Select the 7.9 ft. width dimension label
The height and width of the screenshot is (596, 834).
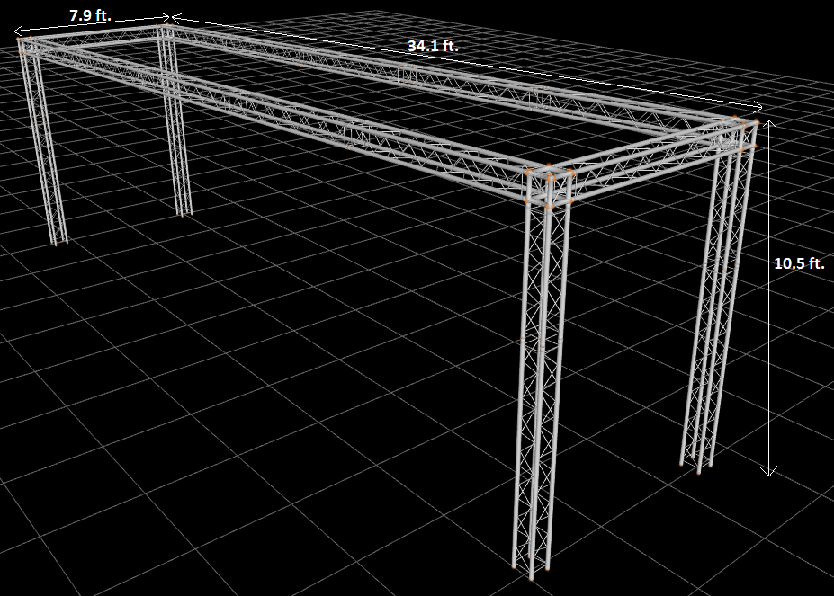91,15
